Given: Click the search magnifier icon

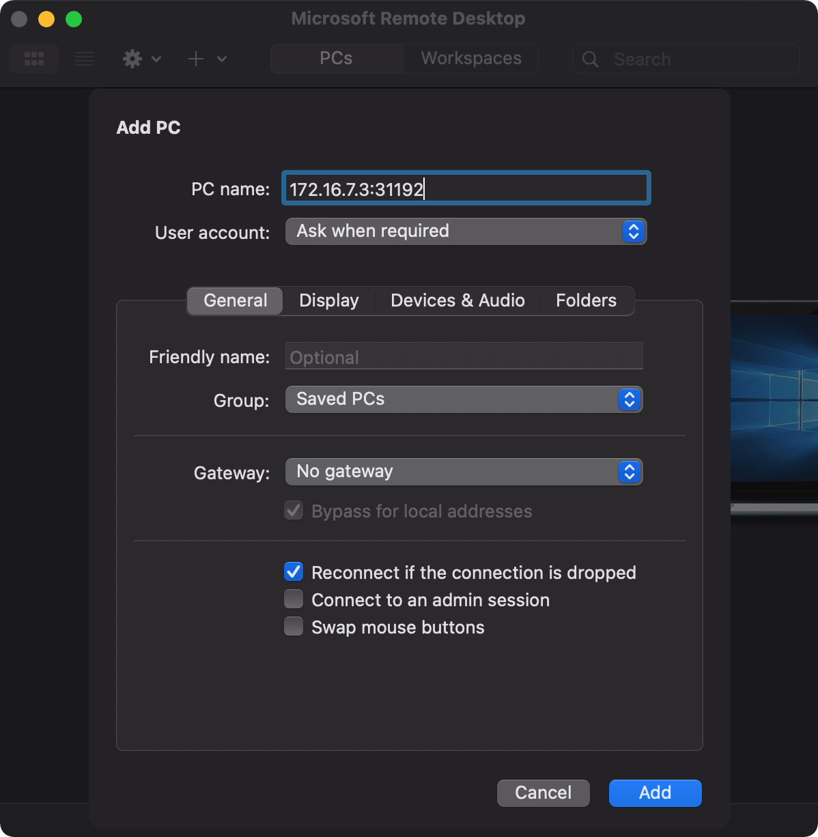Looking at the screenshot, I should coord(591,59).
